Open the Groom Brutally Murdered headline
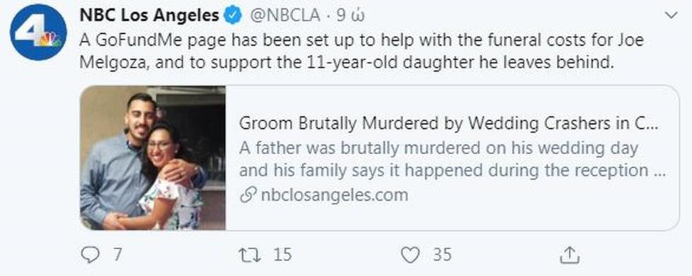Viewport: 692px width, 276px height. [448, 124]
